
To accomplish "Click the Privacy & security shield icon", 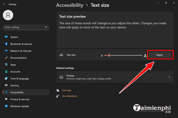I will coord(6,99).
